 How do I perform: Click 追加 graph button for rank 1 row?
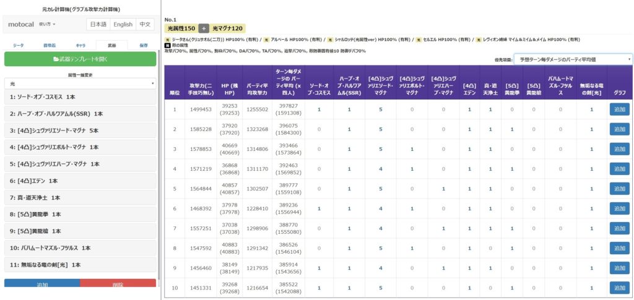coord(619,109)
